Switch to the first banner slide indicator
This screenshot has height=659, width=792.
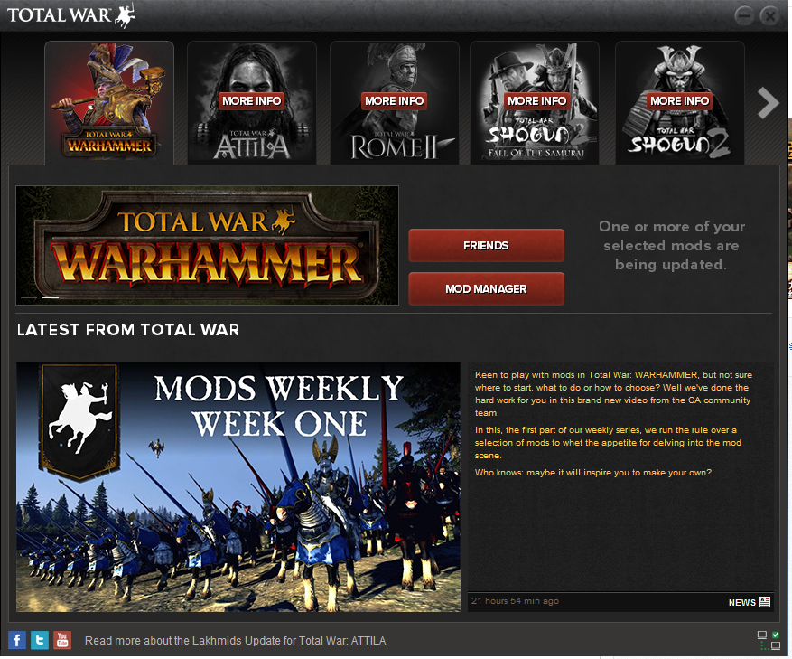[29, 297]
